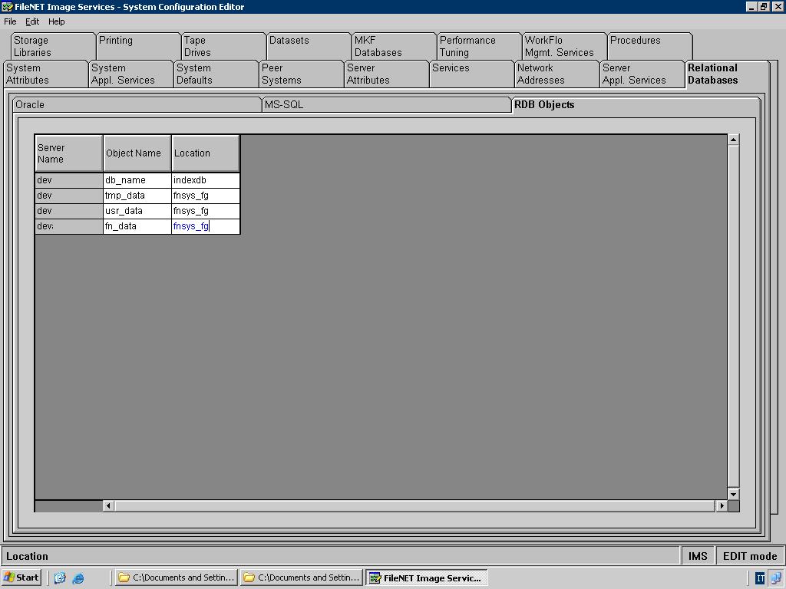The height and width of the screenshot is (589, 786).
Task: Switch to the Storage Libraries tab
Action: pyautogui.click(x=53, y=46)
